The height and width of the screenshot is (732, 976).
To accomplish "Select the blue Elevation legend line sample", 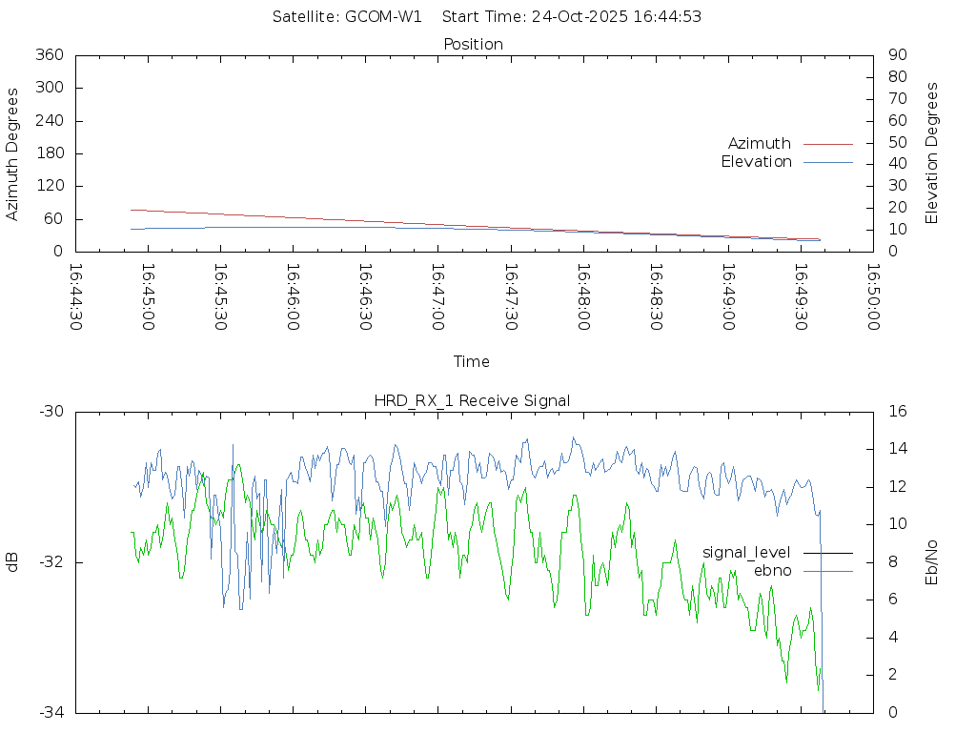I will (827, 162).
